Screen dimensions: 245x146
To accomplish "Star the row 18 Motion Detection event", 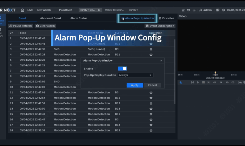I will (x=151, y=130).
